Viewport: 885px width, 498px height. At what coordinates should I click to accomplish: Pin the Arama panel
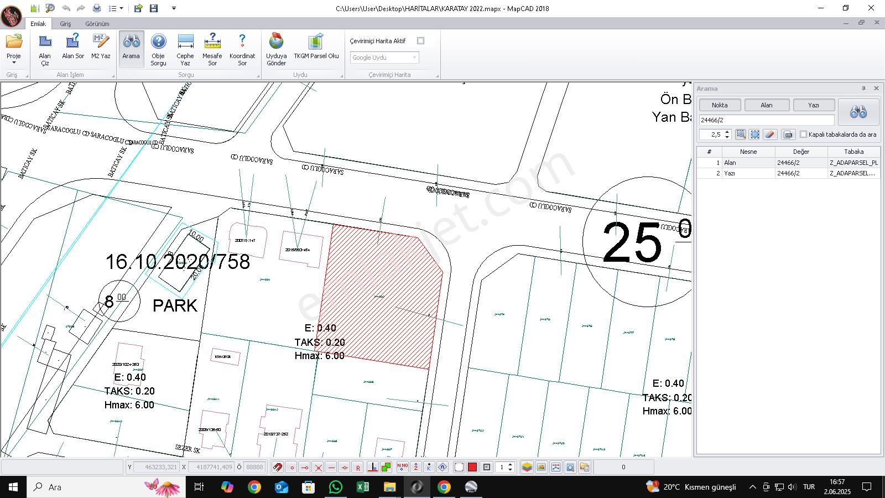point(863,89)
